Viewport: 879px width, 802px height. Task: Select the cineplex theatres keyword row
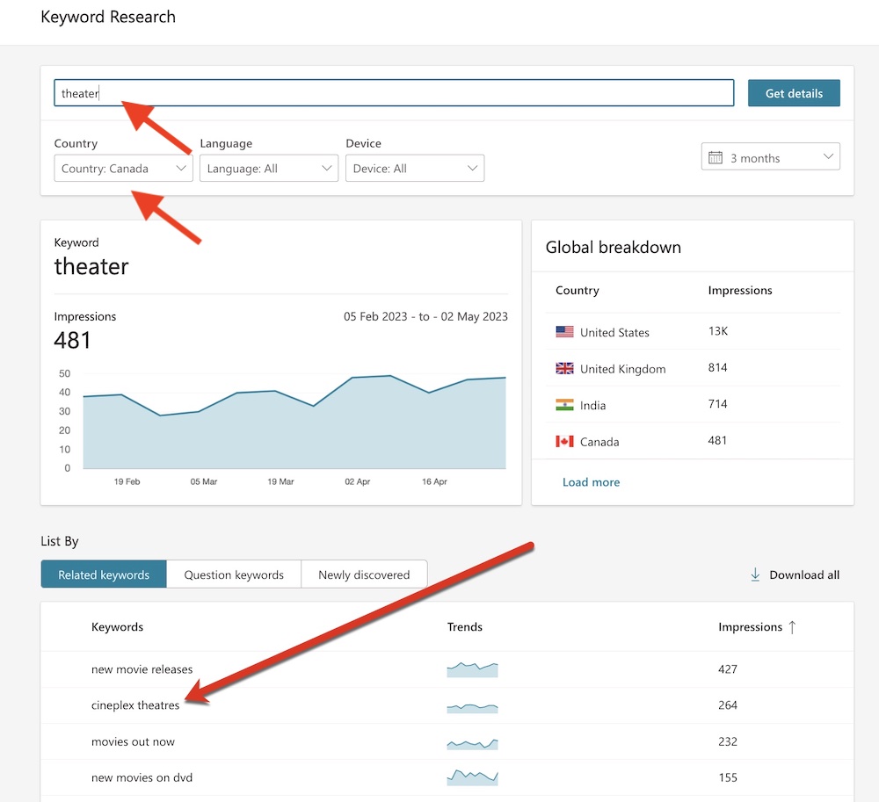pyautogui.click(x=135, y=705)
